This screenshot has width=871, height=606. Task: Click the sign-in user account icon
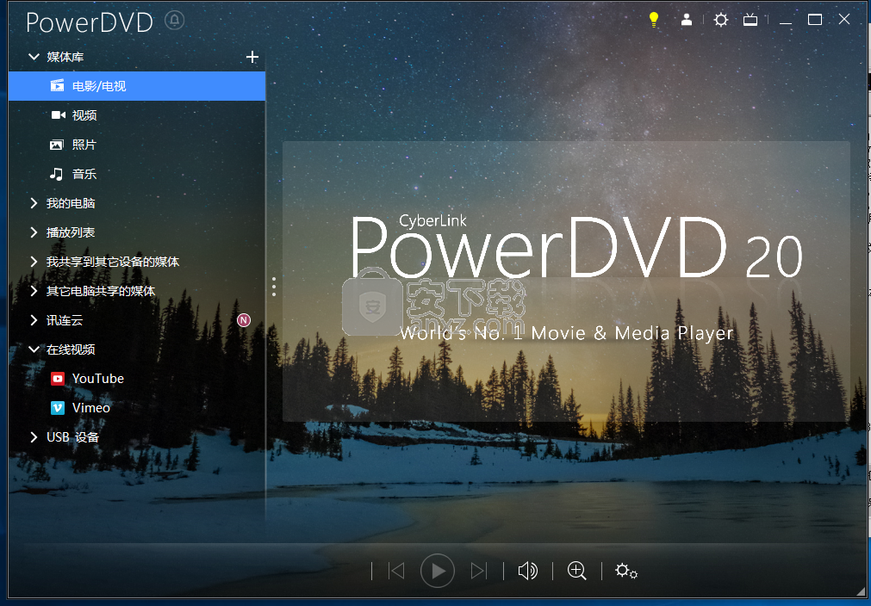click(x=687, y=19)
